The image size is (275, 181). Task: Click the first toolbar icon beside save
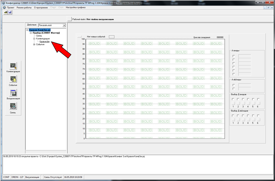point(5,13)
